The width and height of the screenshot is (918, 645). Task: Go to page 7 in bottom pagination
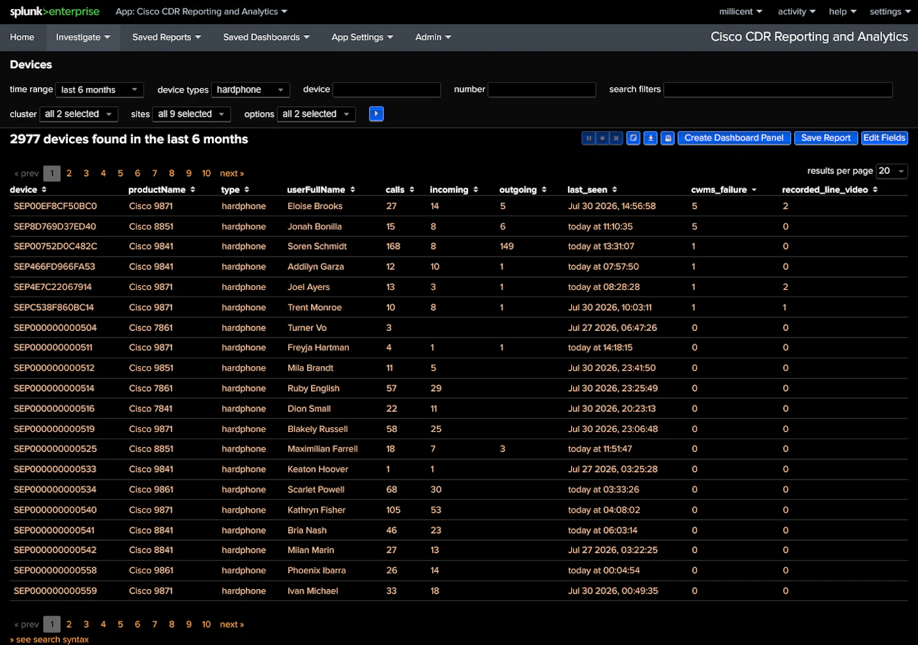point(155,624)
